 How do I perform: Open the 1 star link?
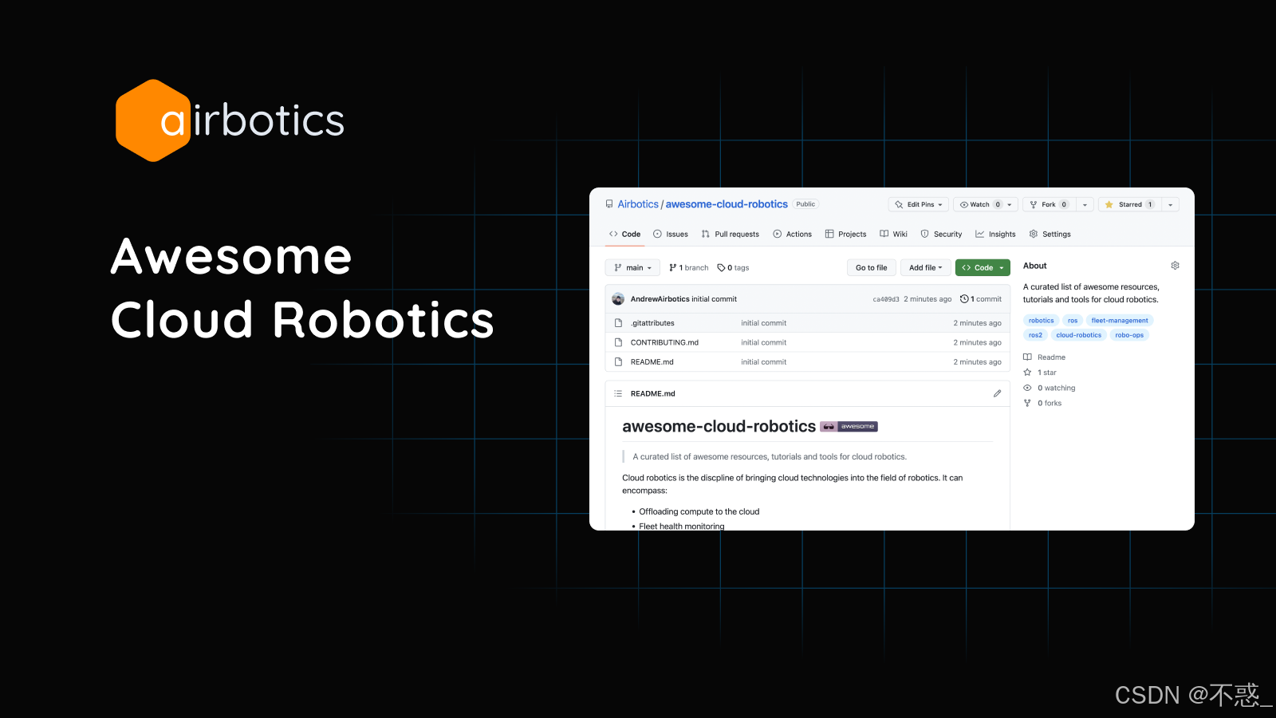click(x=1040, y=373)
